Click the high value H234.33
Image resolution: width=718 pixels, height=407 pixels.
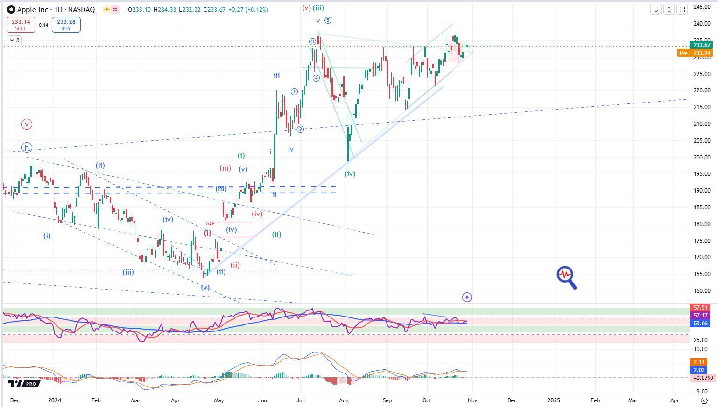point(165,9)
